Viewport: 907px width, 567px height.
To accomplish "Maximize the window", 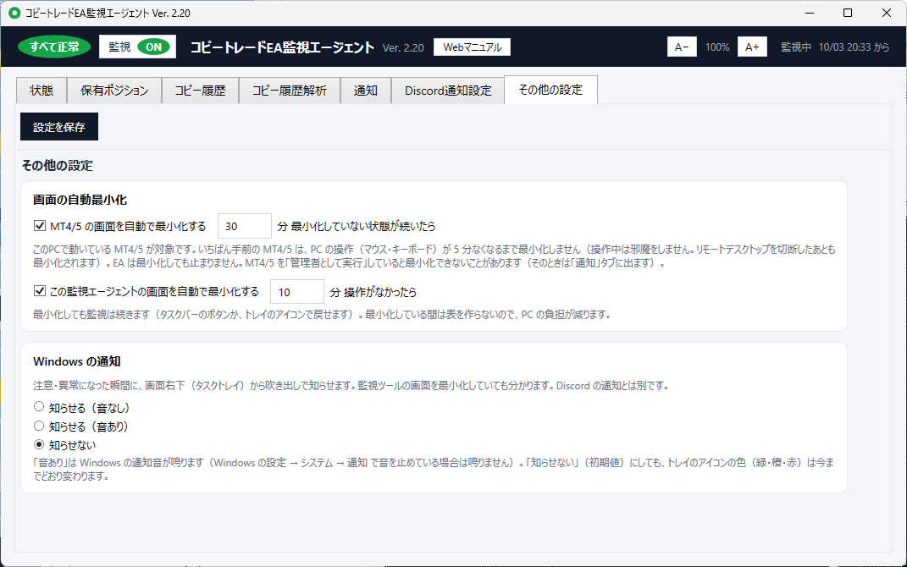I will tap(848, 13).
